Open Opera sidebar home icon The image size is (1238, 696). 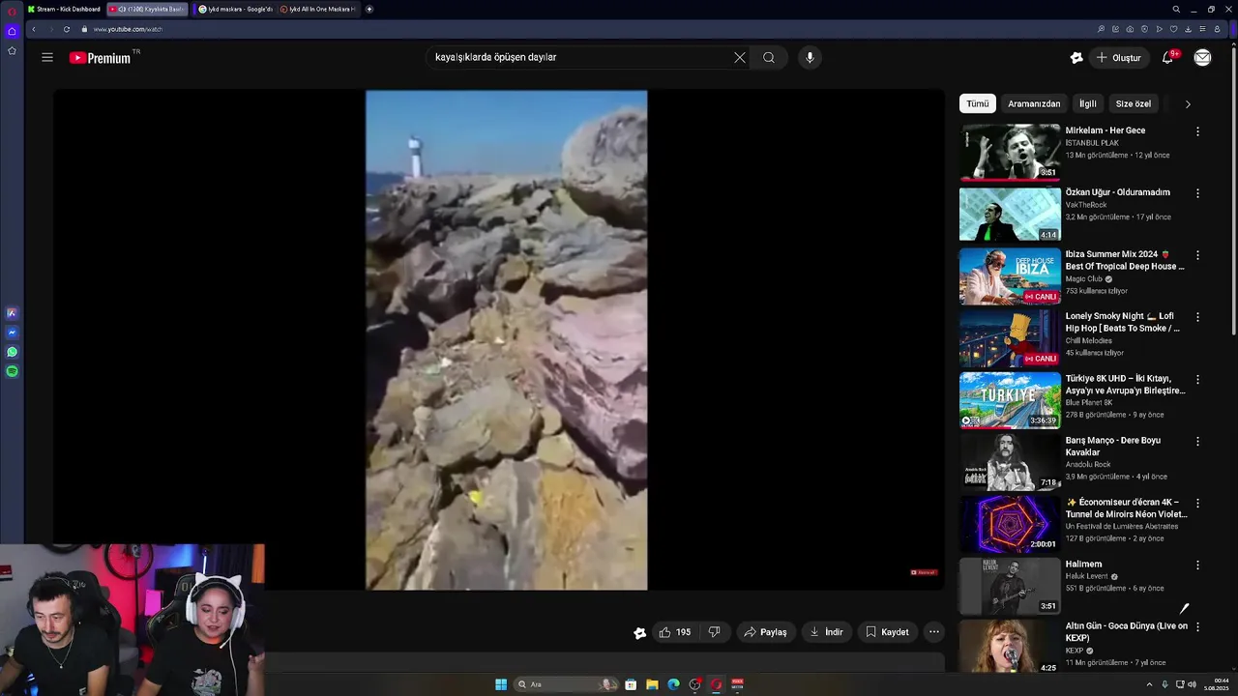[12, 31]
